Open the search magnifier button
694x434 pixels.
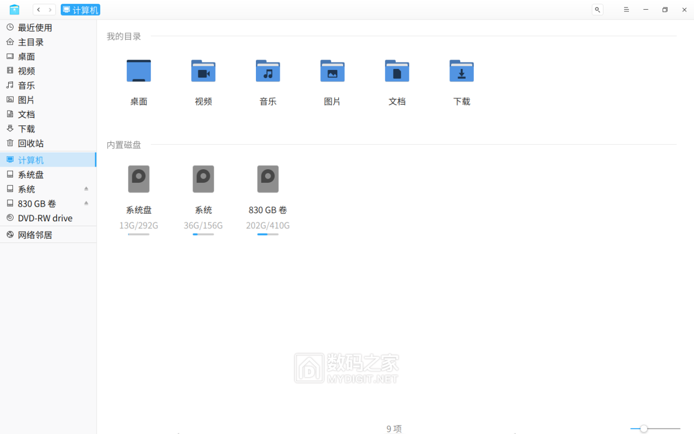[x=597, y=10]
